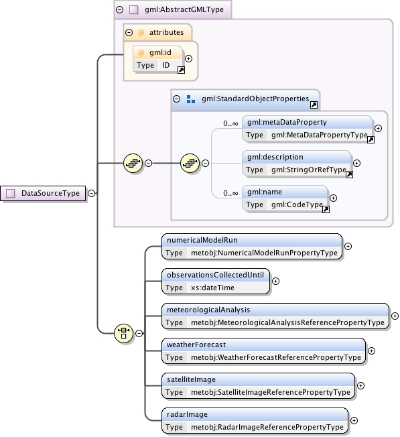Collapse gml:StandardObjectProperties group

pos(177,99)
